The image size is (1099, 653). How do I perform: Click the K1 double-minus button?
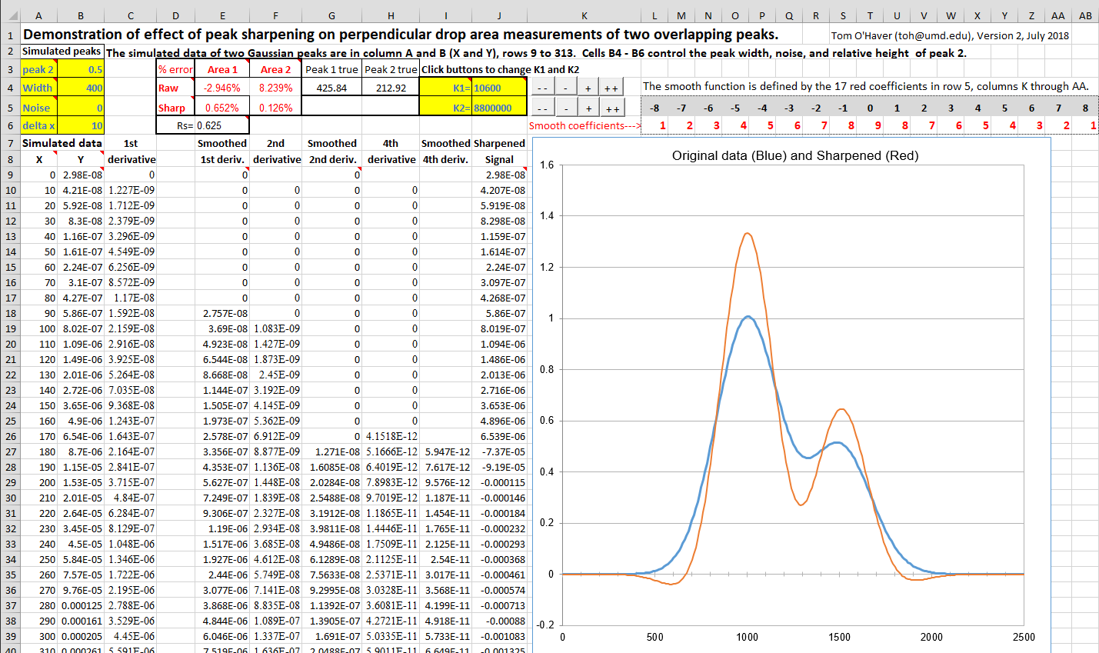[542, 88]
